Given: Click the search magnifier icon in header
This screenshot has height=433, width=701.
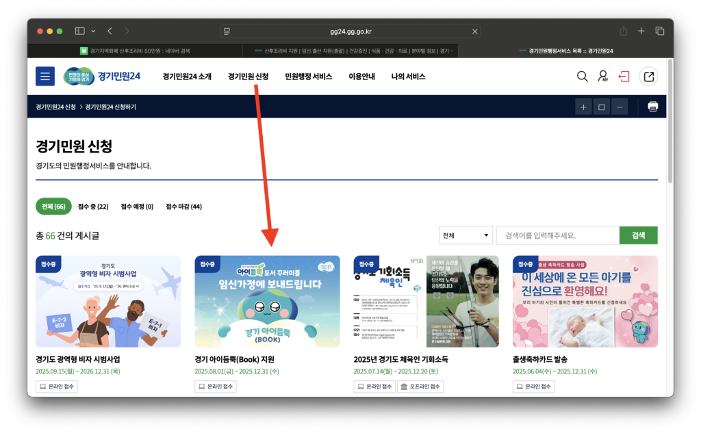Looking at the screenshot, I should 582,77.
